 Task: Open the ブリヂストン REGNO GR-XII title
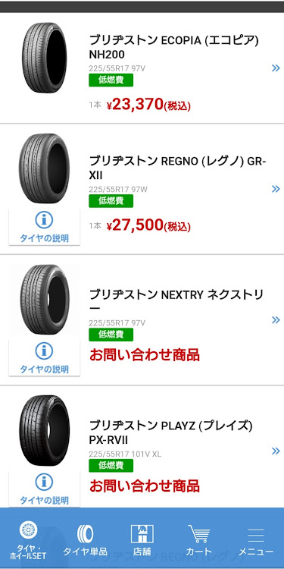177,168
